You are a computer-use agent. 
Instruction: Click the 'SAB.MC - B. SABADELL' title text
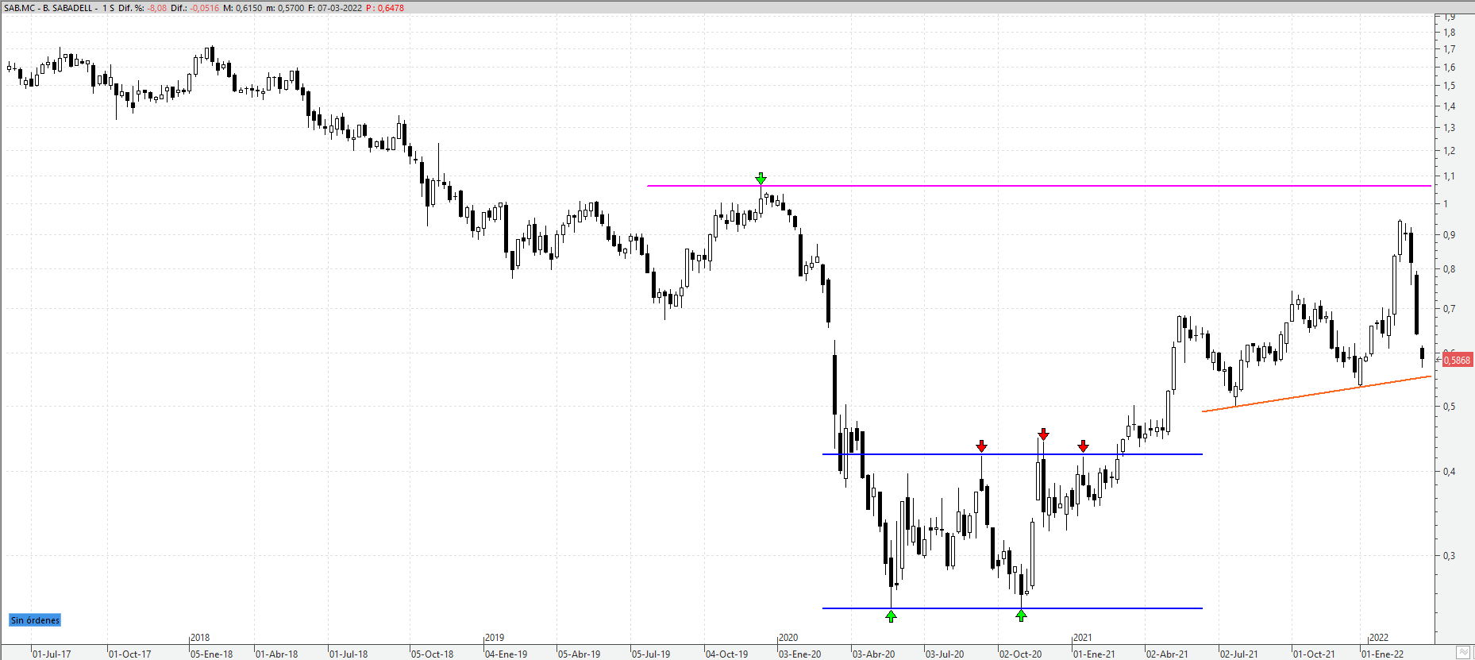48,8
